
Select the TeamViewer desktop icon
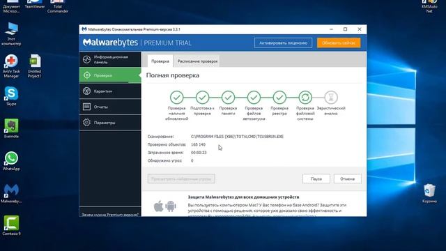pos(35,4)
